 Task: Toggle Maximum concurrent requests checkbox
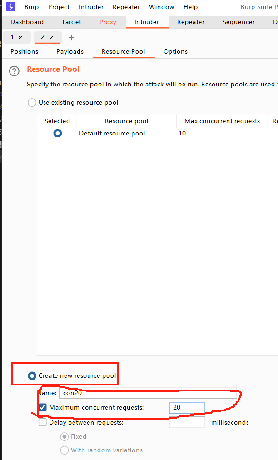point(42,408)
